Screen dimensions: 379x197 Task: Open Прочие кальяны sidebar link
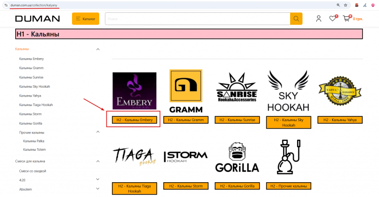32,132
